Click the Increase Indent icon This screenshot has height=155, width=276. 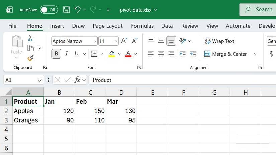193,54
